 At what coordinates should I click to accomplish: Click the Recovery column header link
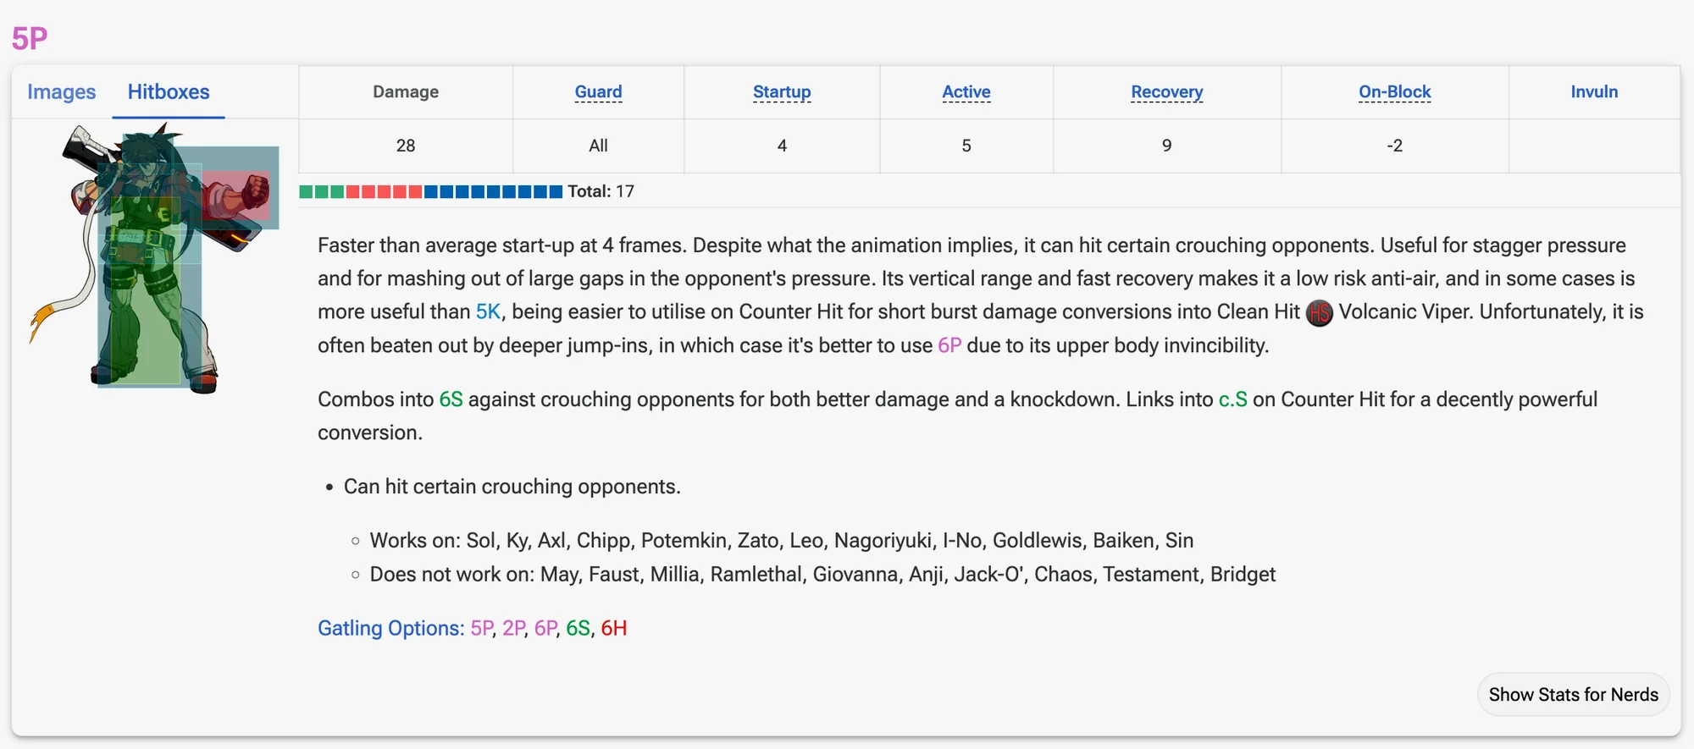(x=1166, y=91)
